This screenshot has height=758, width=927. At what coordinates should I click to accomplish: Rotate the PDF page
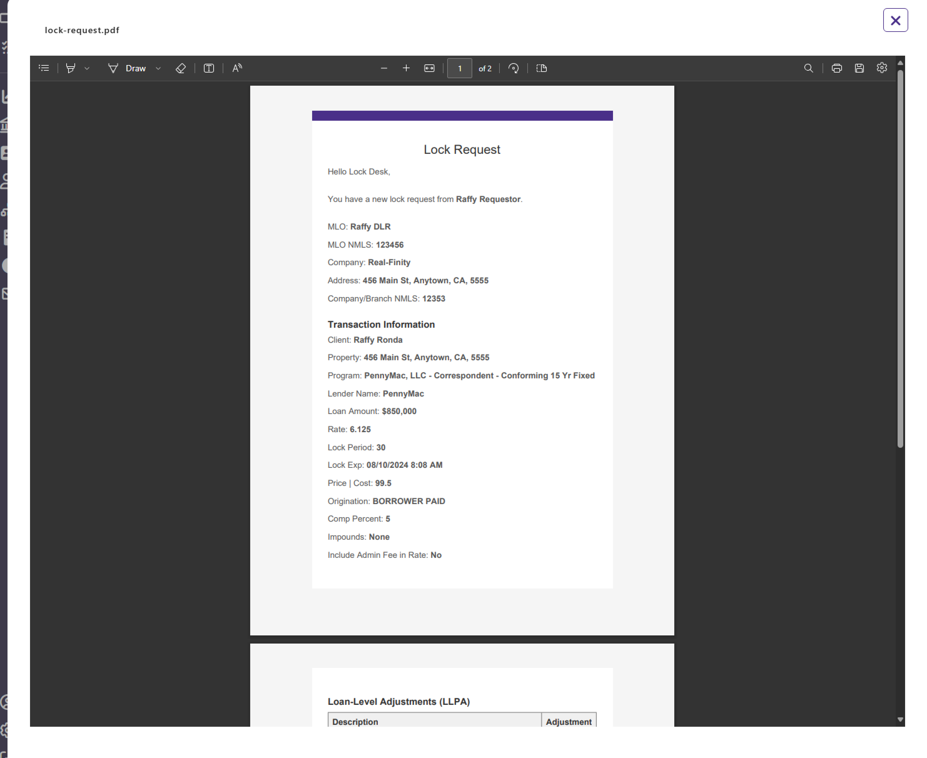tap(514, 68)
